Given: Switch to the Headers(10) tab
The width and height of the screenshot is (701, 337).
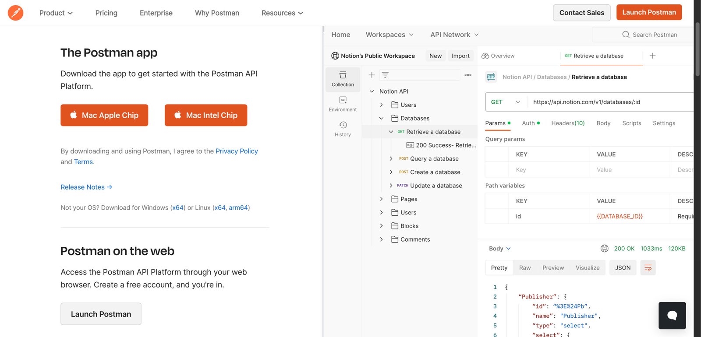Looking at the screenshot, I should point(568,123).
